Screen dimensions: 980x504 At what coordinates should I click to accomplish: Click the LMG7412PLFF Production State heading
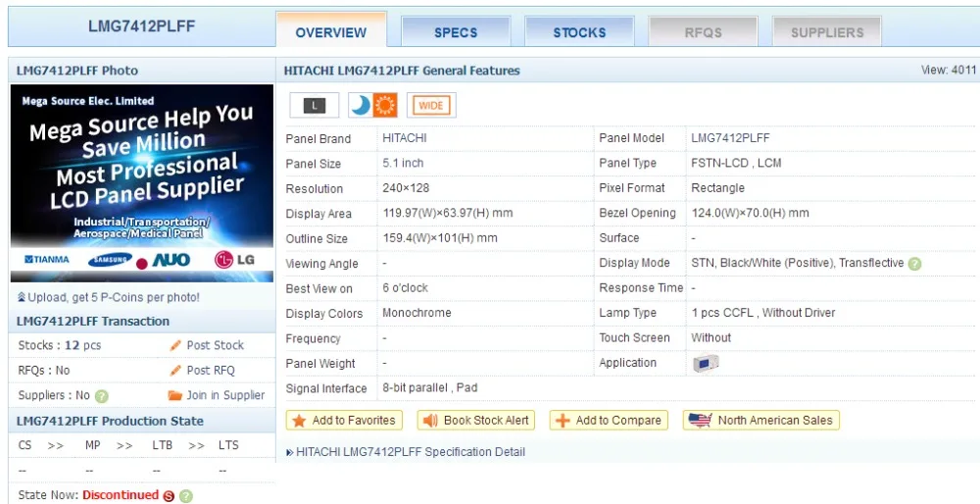click(x=110, y=421)
